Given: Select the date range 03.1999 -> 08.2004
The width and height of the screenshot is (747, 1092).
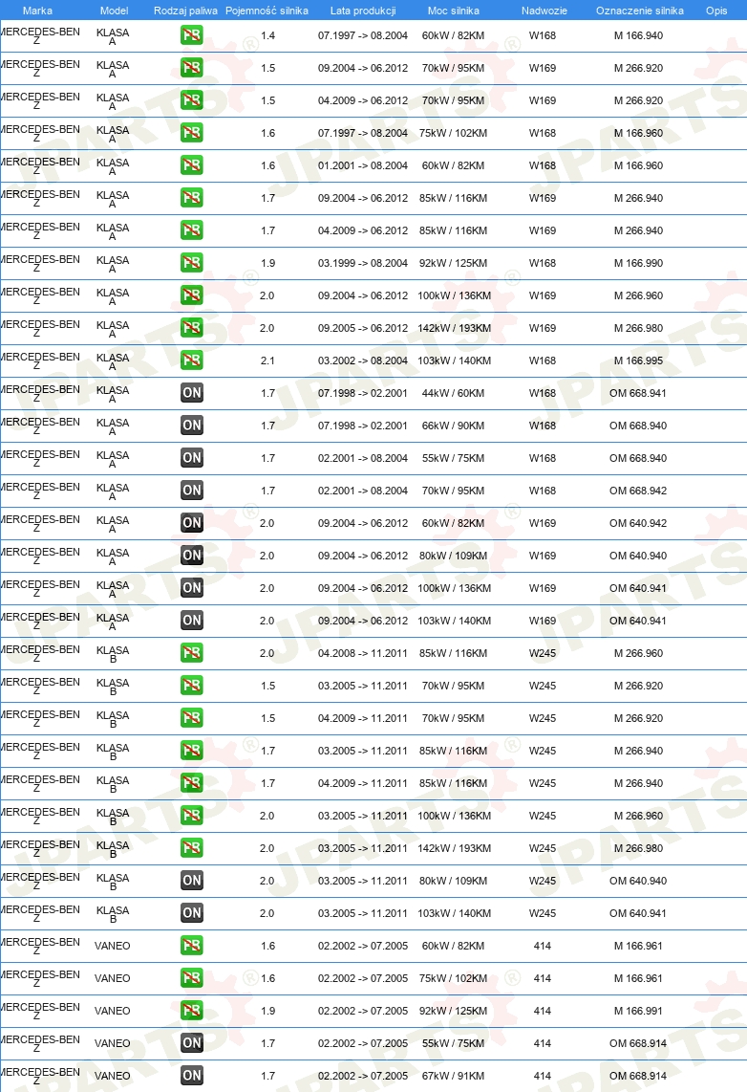Looking at the screenshot, I should pos(363,263).
